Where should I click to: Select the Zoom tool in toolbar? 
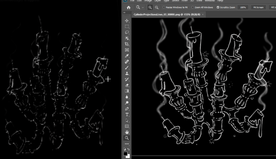127,138
